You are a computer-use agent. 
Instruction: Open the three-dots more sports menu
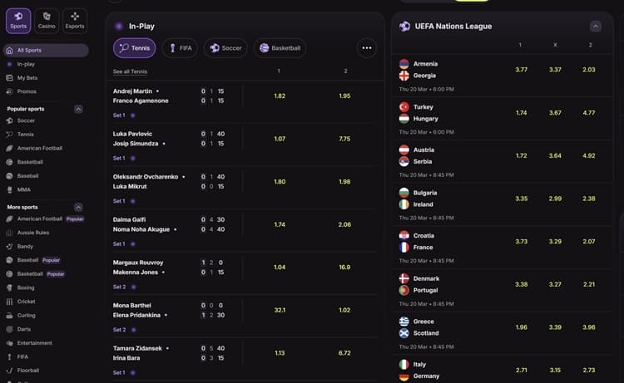367,48
